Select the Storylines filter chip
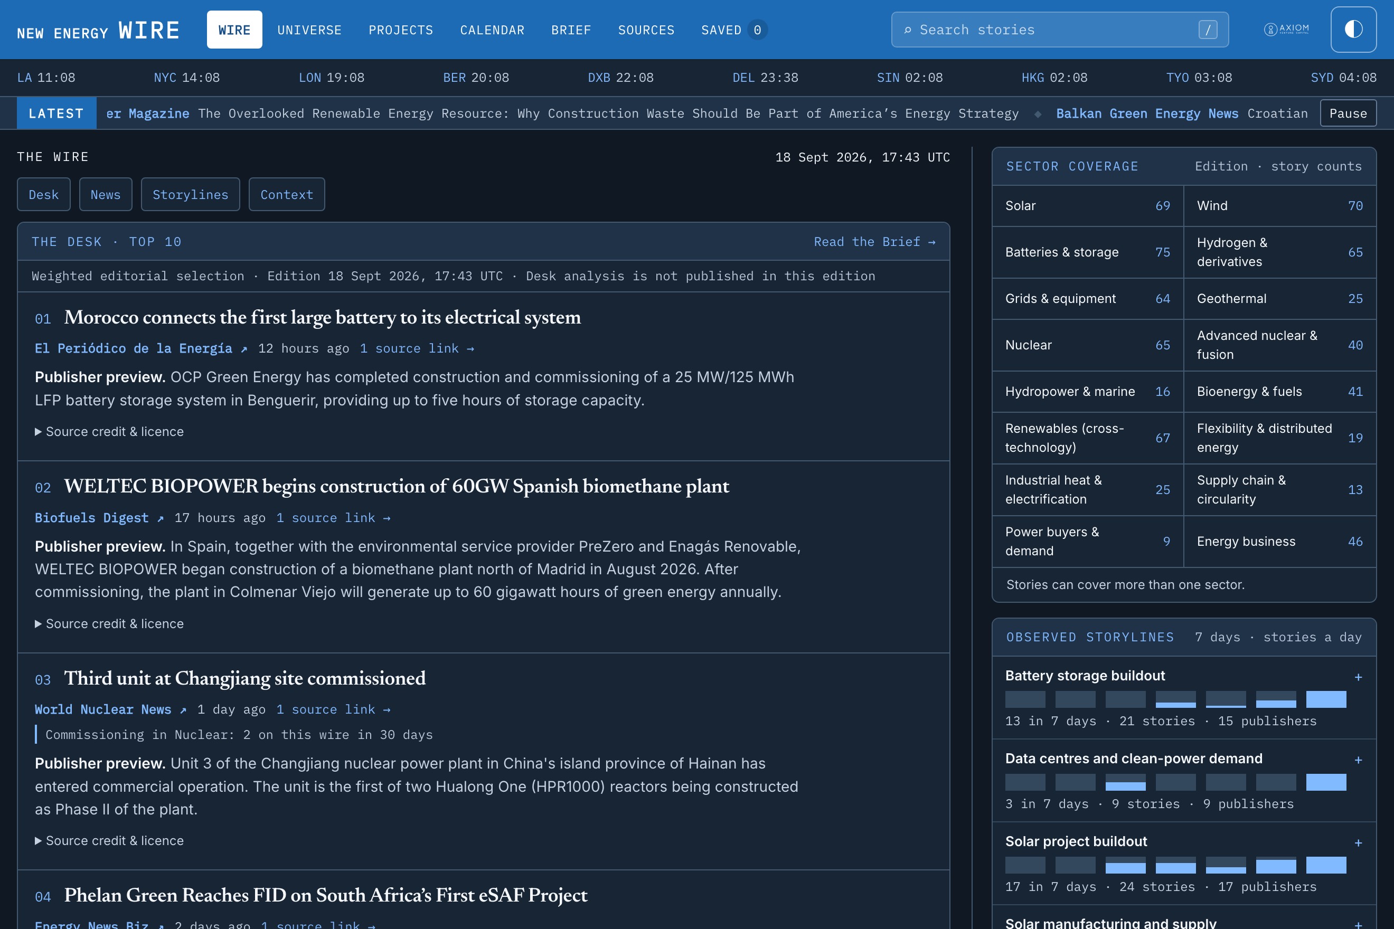Viewport: 1394px width, 929px height. point(190,194)
